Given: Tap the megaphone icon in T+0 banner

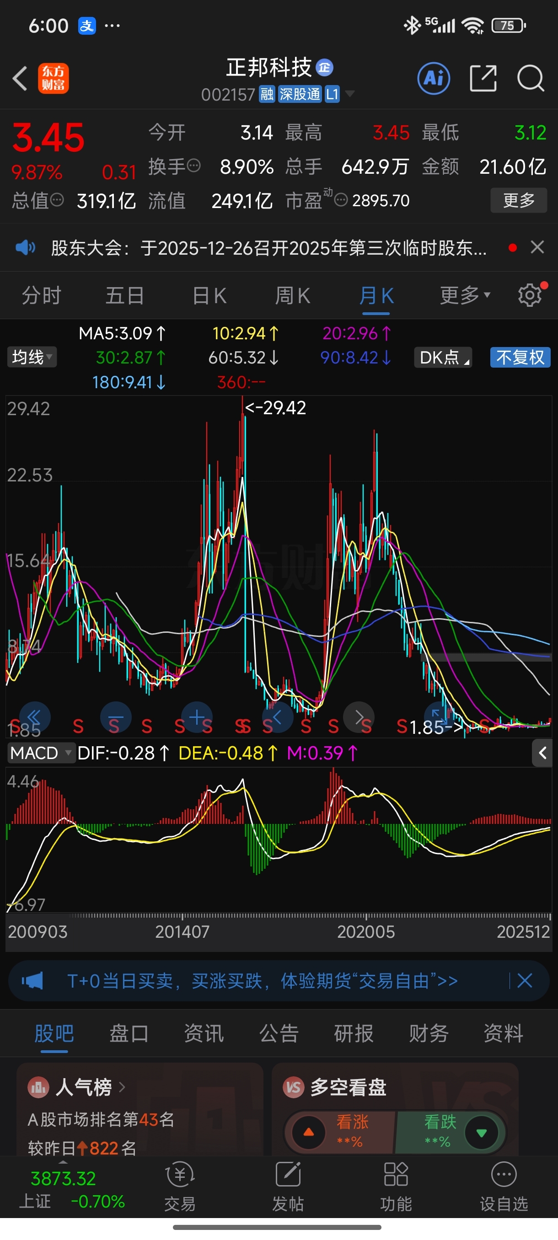Looking at the screenshot, I should [32, 981].
